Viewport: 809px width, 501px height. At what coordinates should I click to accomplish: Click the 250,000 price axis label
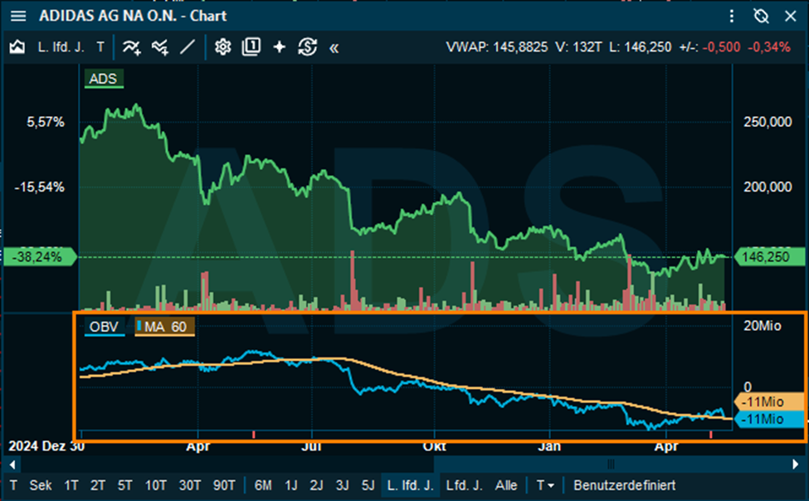coord(768,122)
